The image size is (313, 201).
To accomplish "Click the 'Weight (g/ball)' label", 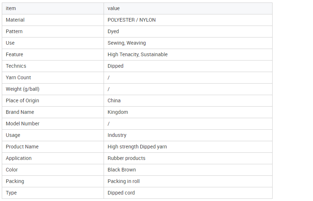I will 22,89.
